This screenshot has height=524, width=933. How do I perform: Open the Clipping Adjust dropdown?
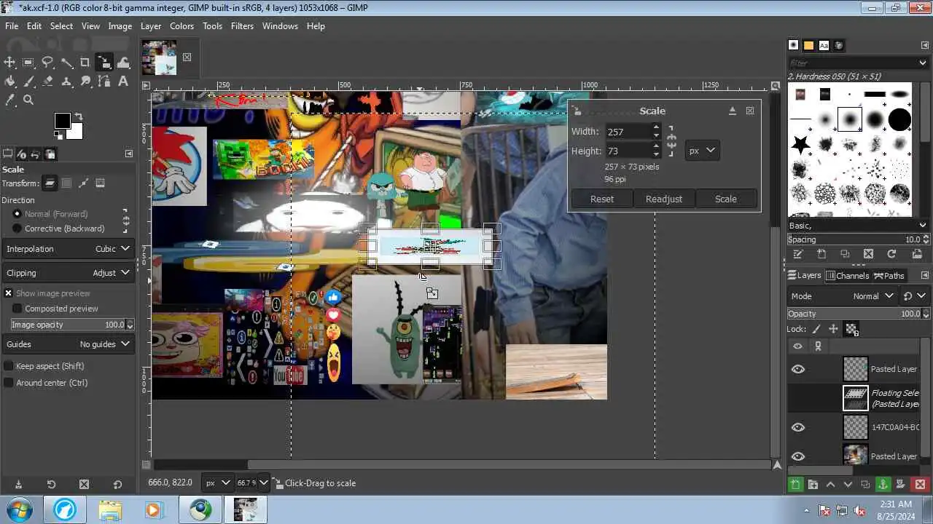pos(68,273)
